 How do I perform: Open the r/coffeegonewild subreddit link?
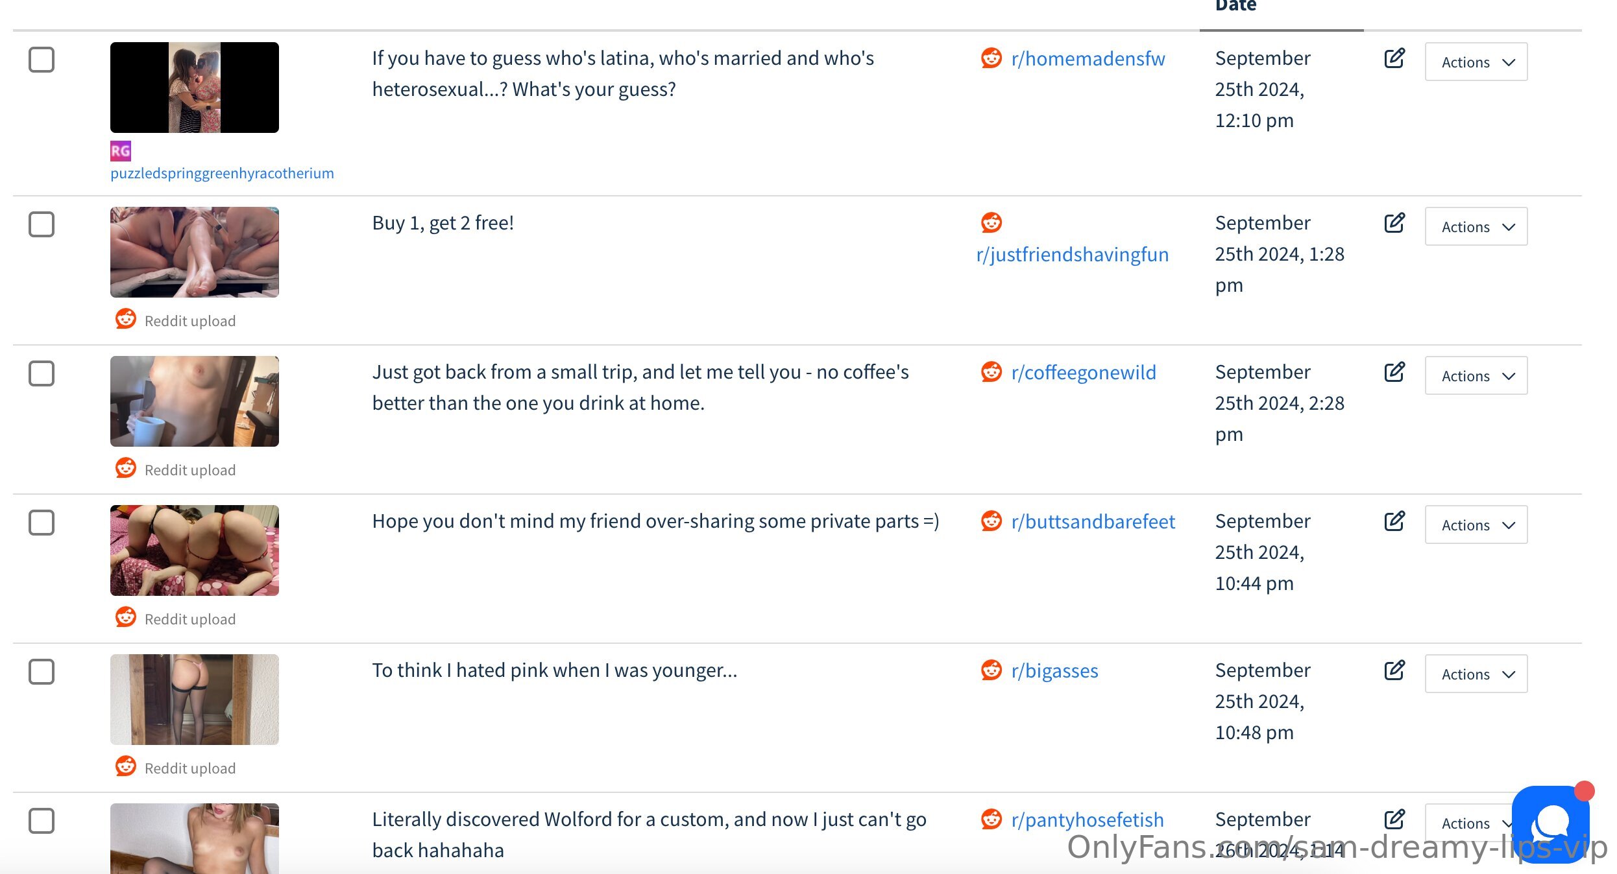click(1084, 373)
